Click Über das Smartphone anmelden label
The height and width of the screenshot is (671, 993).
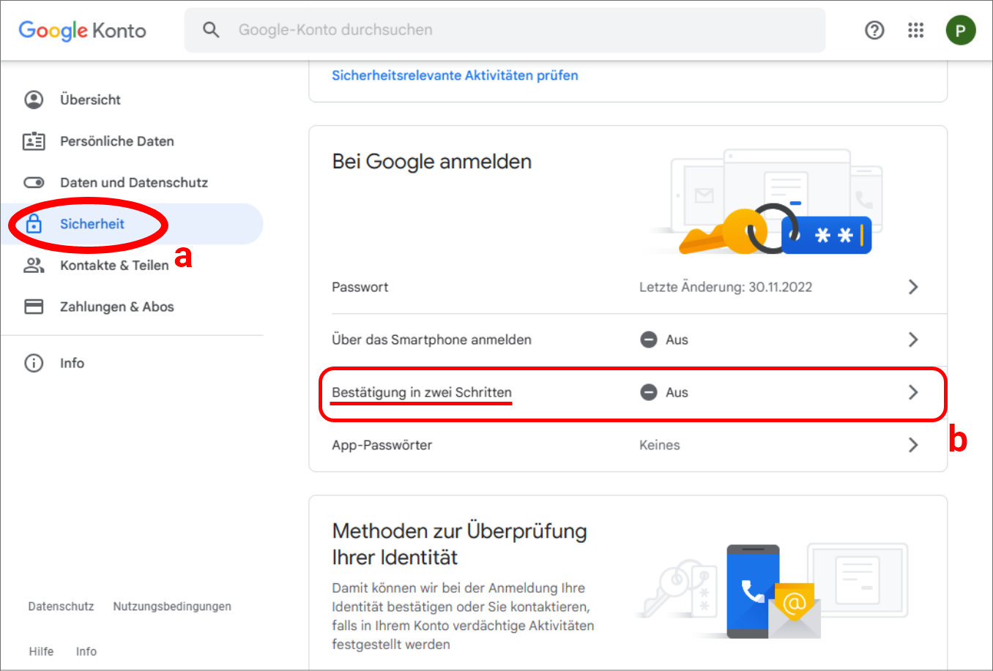click(431, 340)
